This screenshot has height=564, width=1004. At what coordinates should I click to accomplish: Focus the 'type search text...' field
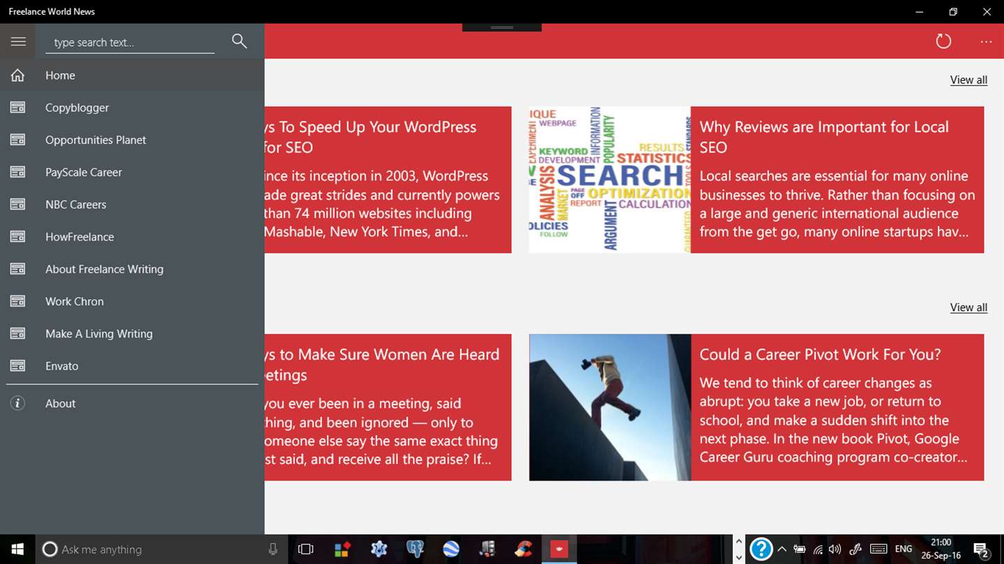pyautogui.click(x=130, y=42)
